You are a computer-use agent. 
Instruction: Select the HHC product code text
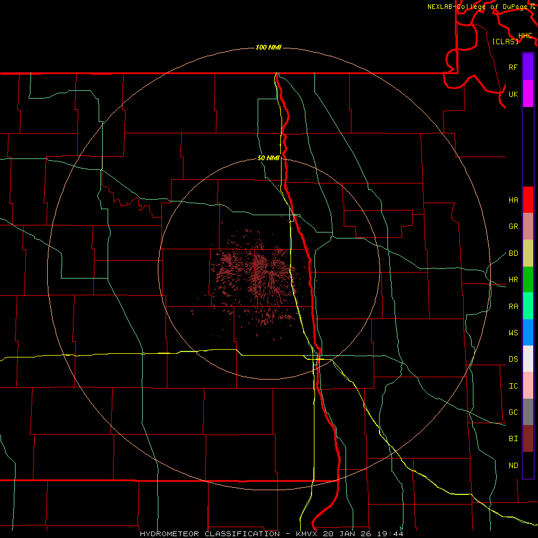pos(525,36)
